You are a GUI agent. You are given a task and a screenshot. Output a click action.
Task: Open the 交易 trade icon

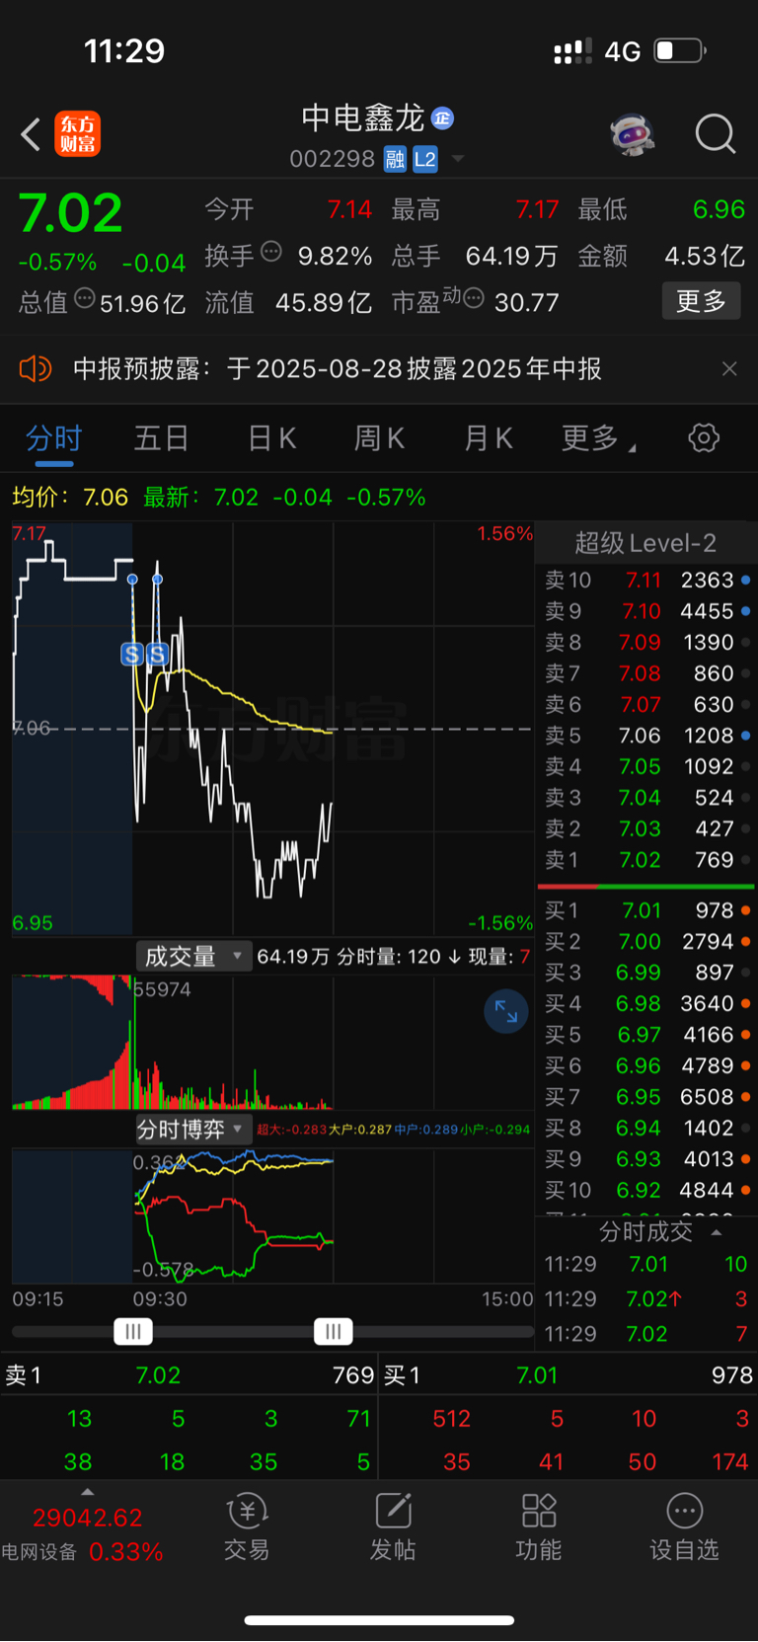pyautogui.click(x=247, y=1526)
